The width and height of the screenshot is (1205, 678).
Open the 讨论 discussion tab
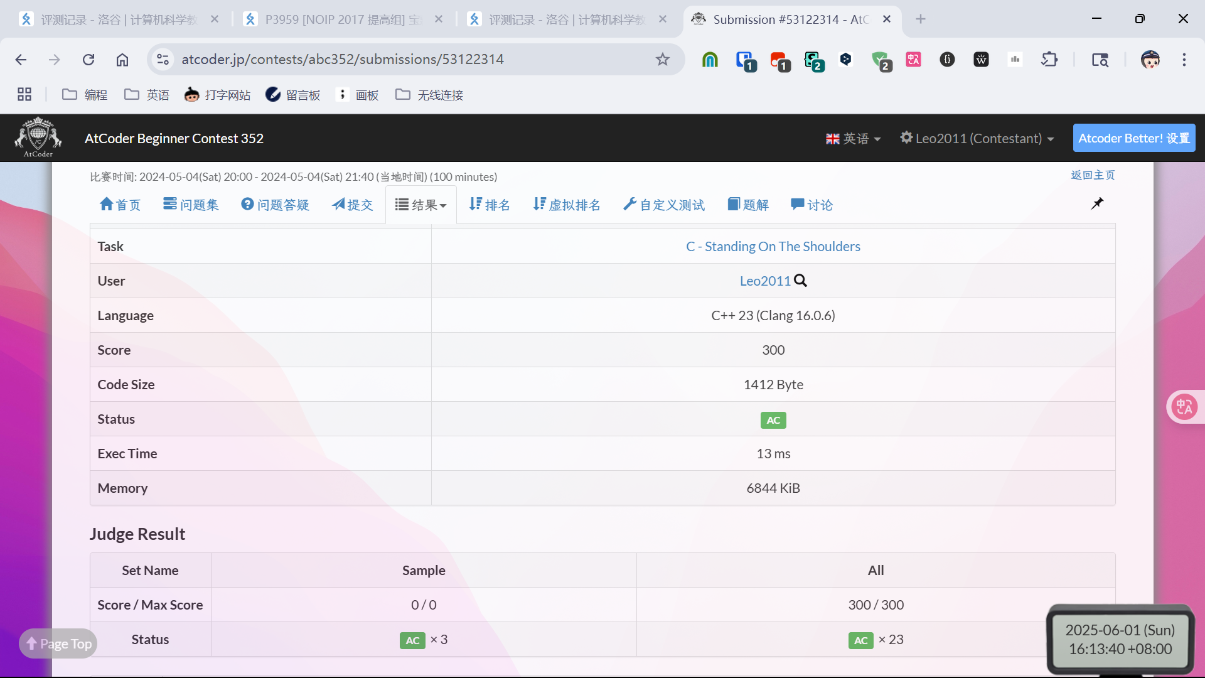pyautogui.click(x=812, y=205)
